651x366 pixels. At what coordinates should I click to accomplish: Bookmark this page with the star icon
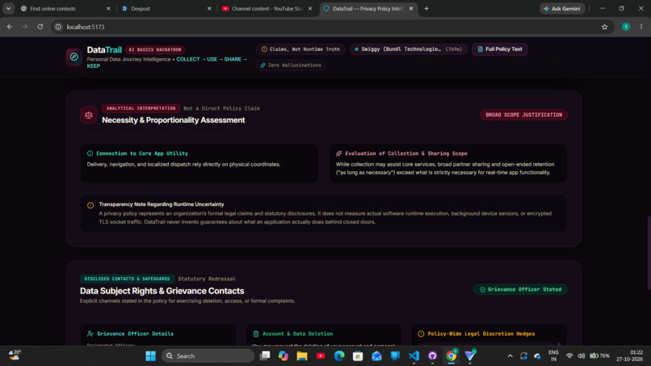point(604,27)
